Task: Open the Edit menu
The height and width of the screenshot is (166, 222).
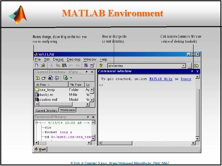Action: click(47, 59)
